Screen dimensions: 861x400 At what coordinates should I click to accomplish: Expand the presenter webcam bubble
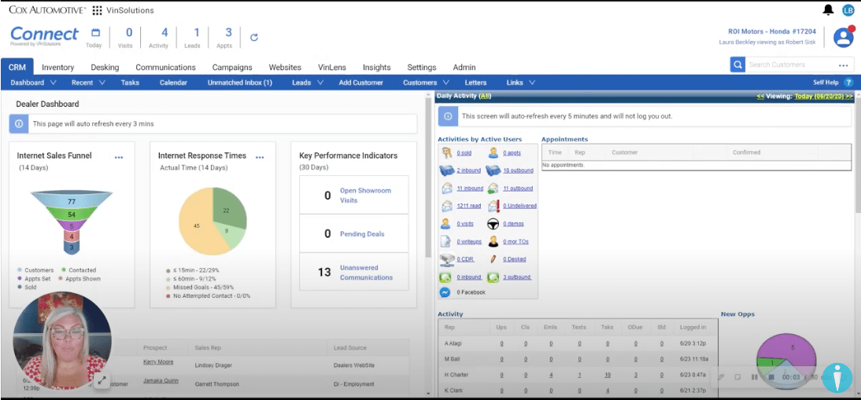coord(101,381)
